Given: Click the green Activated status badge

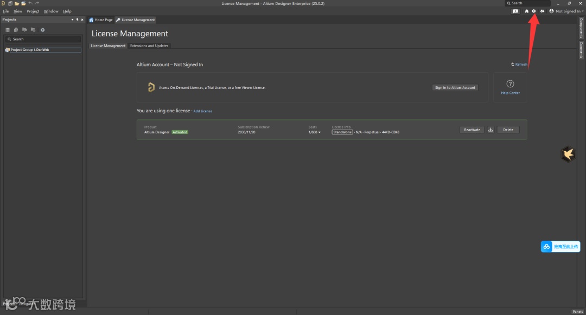Looking at the screenshot, I should (180, 132).
